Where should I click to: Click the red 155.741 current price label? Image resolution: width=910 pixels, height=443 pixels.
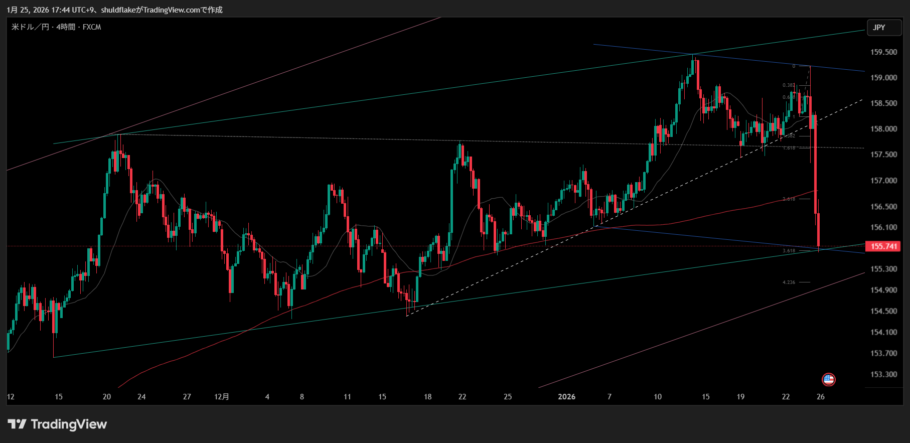[x=883, y=246]
